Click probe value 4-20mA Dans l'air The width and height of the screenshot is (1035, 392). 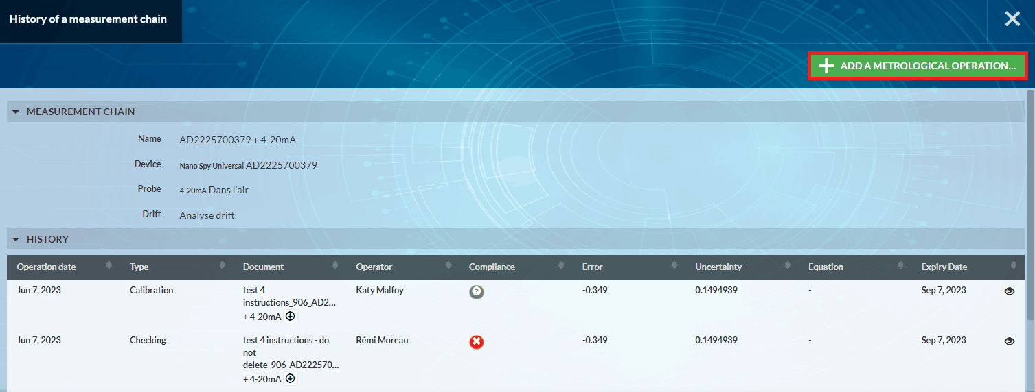[x=214, y=190]
